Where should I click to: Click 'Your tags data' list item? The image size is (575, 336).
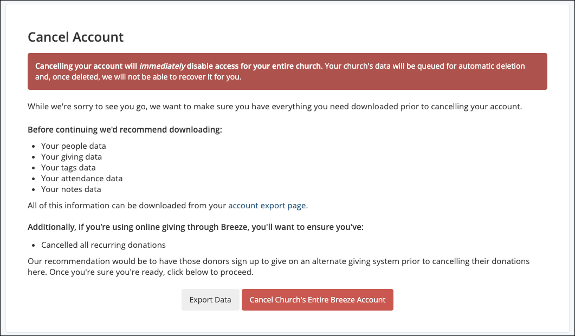(x=68, y=167)
